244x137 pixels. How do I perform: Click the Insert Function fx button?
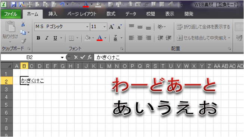coord(90,58)
